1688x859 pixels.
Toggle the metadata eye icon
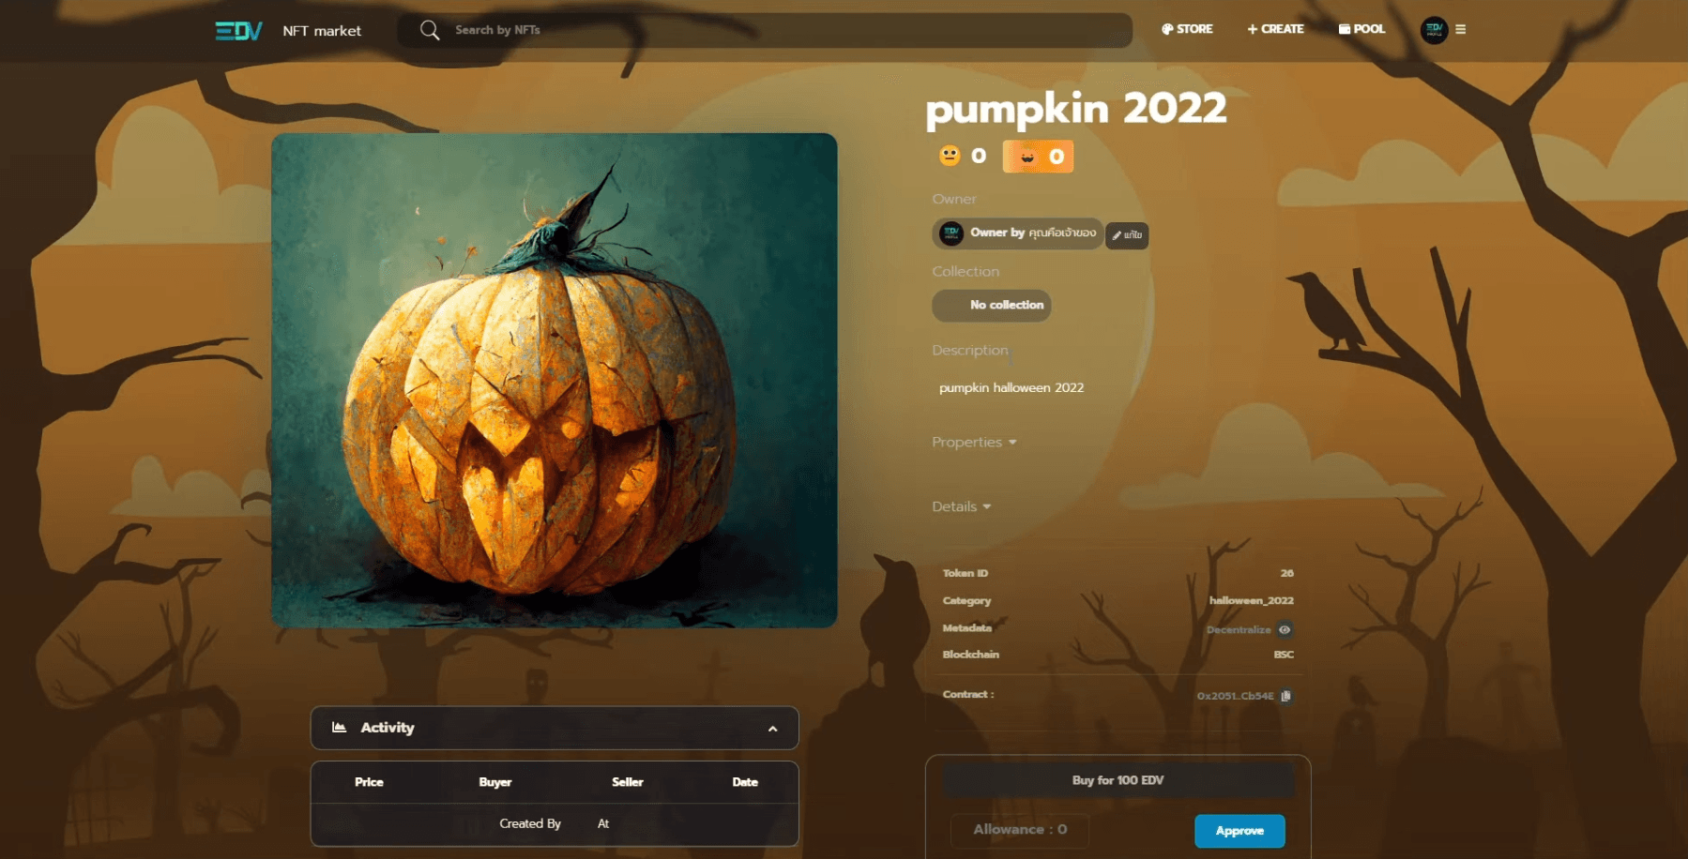point(1285,629)
